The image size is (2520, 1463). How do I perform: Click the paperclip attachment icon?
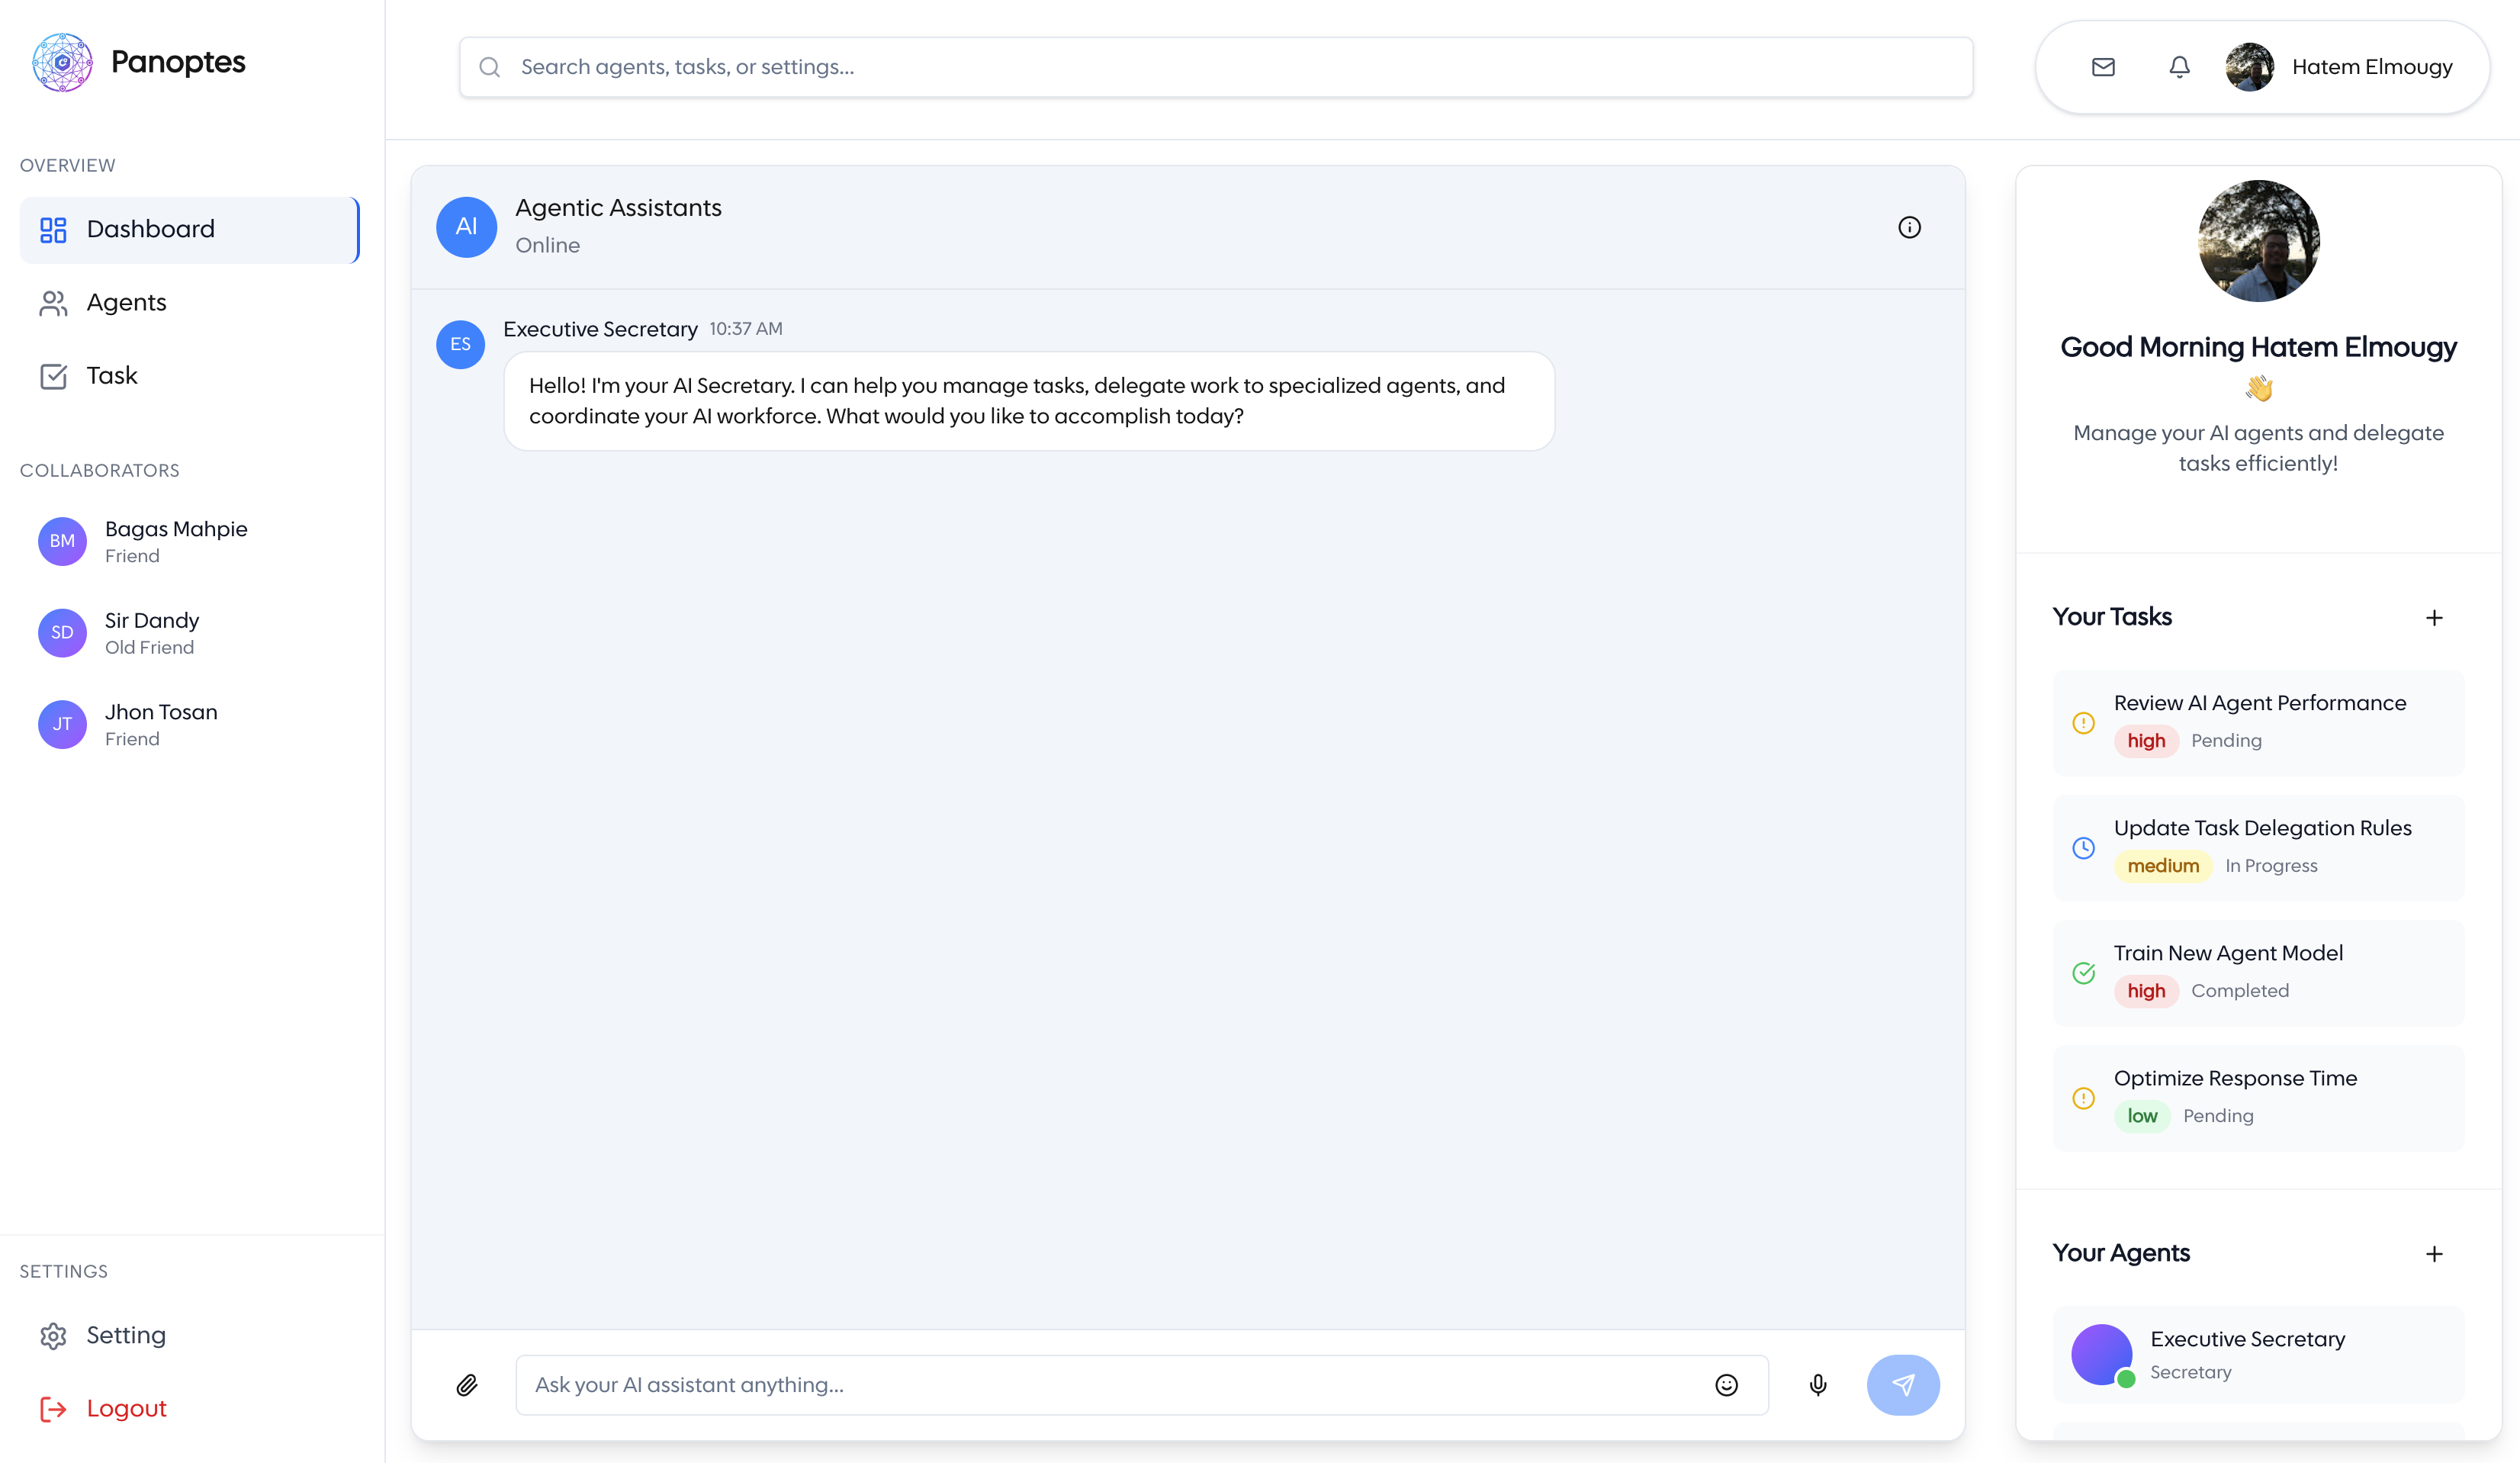467,1385
